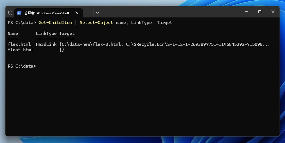Viewport: 285px width, 143px height.
Task: Click the LinkType column header
Action: tap(46, 34)
